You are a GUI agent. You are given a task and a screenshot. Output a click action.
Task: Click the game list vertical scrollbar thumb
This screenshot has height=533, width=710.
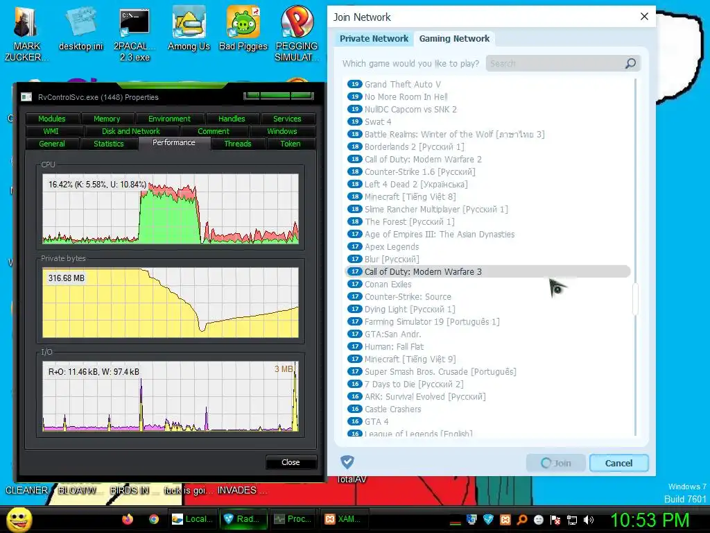pyautogui.click(x=635, y=298)
